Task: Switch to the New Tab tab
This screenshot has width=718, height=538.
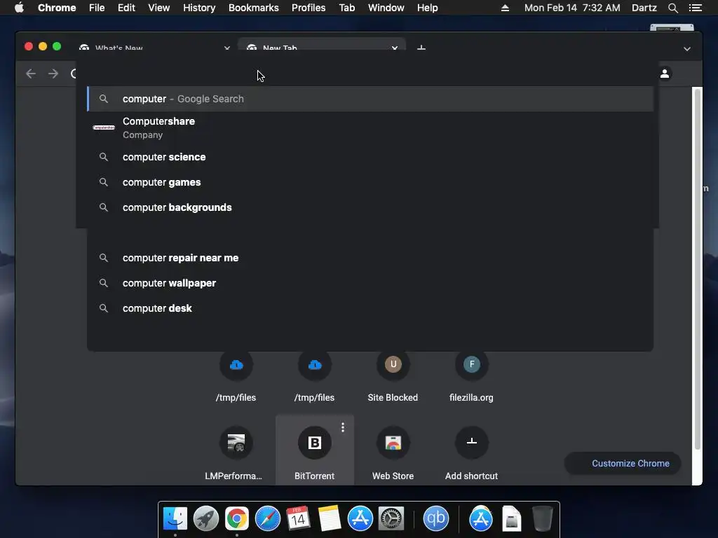Action: click(321, 48)
